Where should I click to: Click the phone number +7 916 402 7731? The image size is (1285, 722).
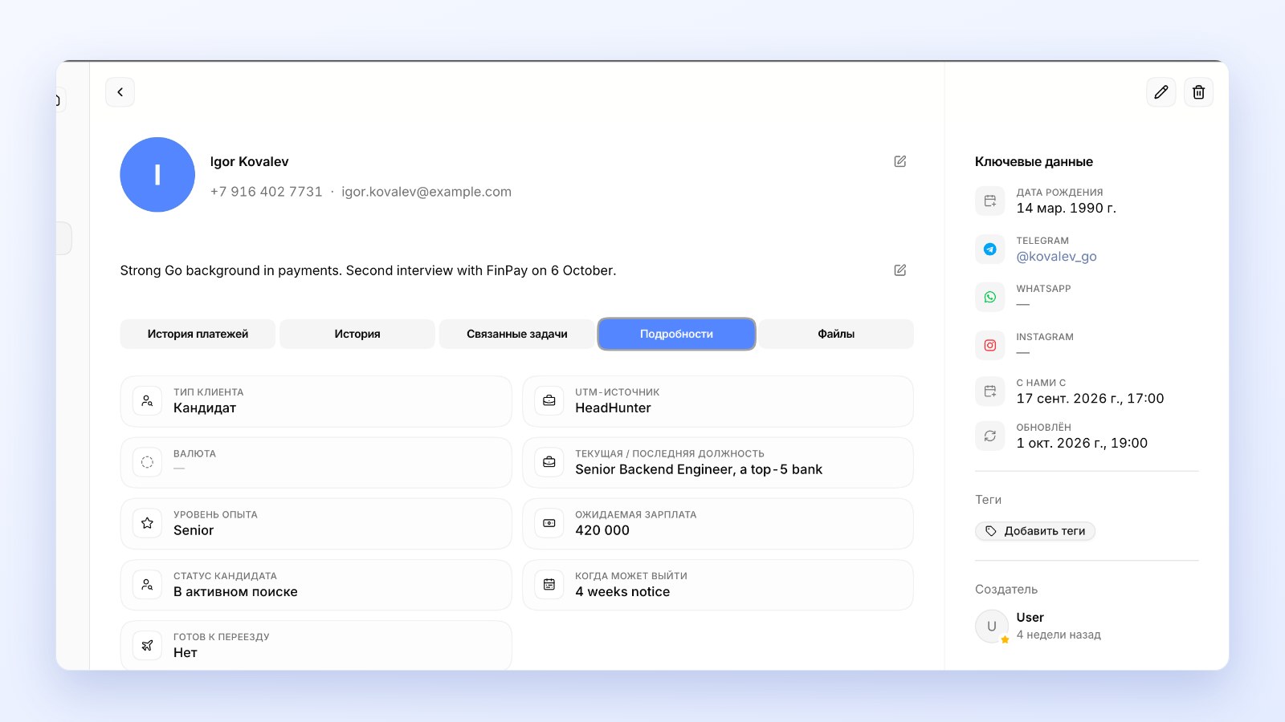(266, 192)
